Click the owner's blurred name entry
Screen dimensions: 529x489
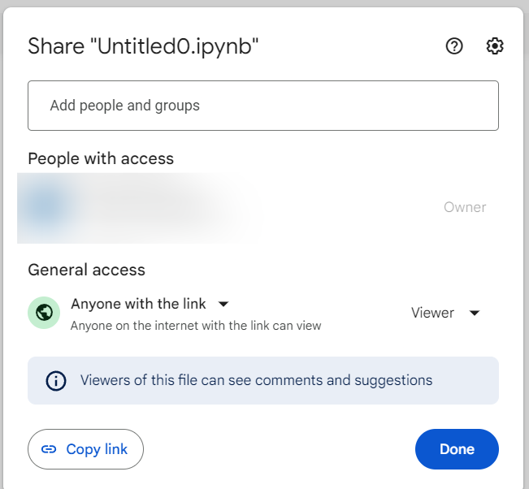pos(154,207)
